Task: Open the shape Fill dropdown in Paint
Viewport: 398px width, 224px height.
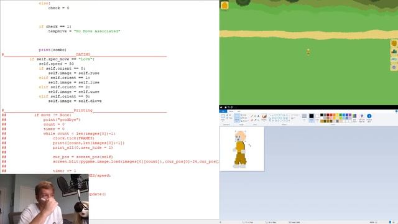Action: coord(294,118)
